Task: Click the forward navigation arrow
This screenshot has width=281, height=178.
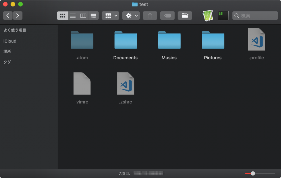Action: (x=18, y=16)
